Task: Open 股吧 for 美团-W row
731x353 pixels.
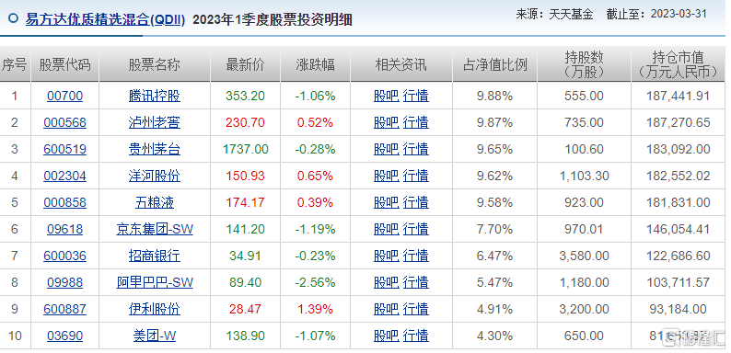Action: (387, 336)
